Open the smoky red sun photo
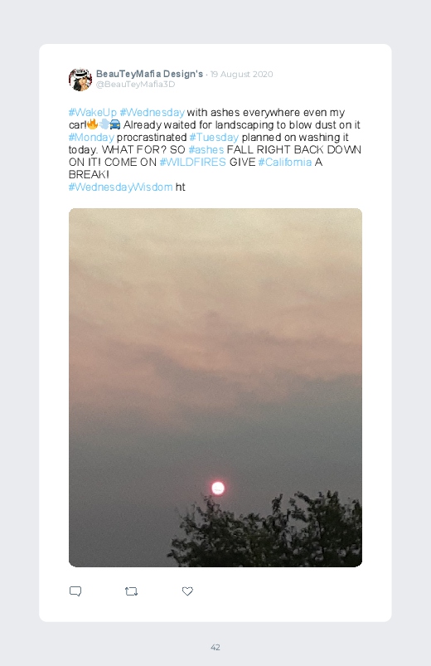The width and height of the screenshot is (431, 666). click(x=215, y=387)
